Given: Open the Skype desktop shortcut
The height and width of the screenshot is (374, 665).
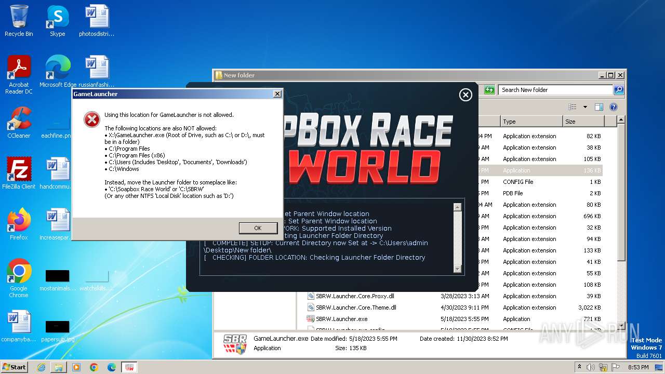Looking at the screenshot, I should 57,21.
